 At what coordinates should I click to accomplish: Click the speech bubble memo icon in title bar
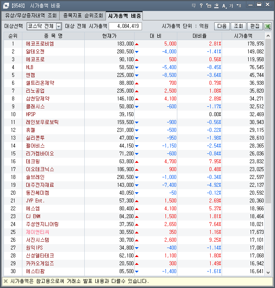[x=194, y=5]
